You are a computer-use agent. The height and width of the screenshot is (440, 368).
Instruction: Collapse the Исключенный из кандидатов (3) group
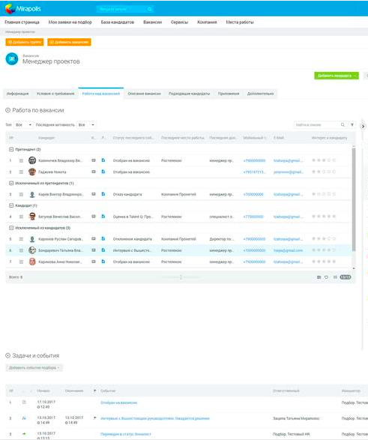(x=11, y=228)
